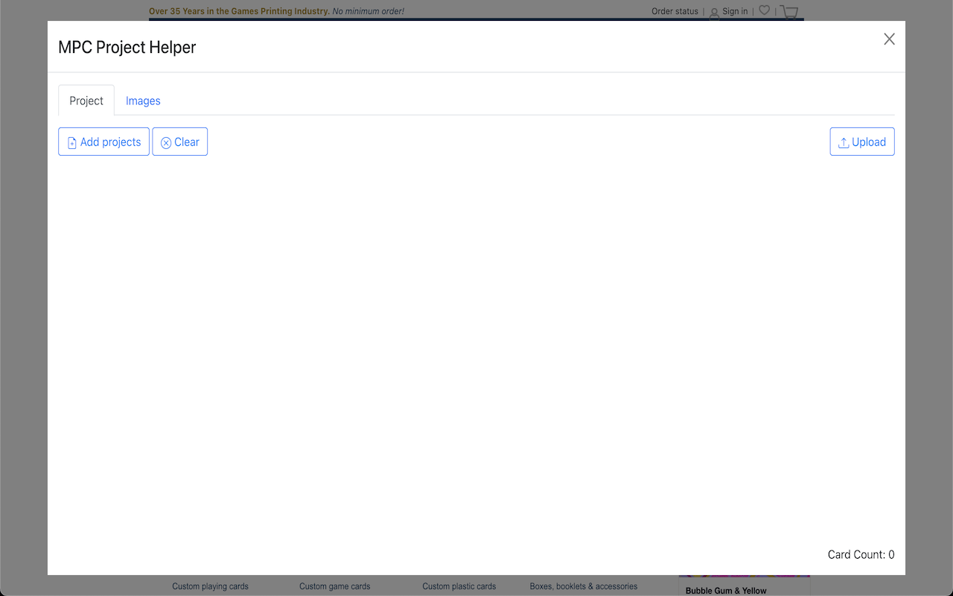Click the Card Count: 0 text
This screenshot has width=953, height=596.
click(x=861, y=554)
